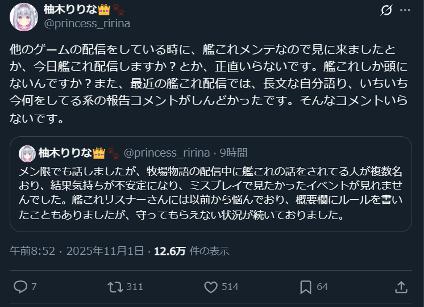Open the three-dot more options menu
Screen dimensions: 424x307
(404, 11)
